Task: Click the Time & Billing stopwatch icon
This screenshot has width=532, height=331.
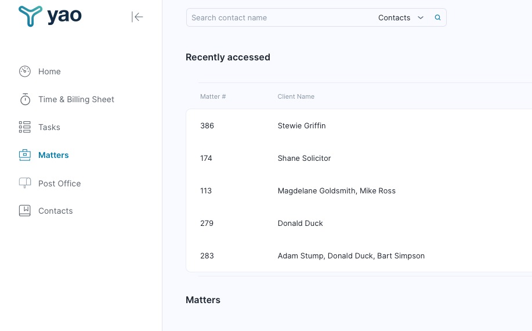Action: pos(25,99)
